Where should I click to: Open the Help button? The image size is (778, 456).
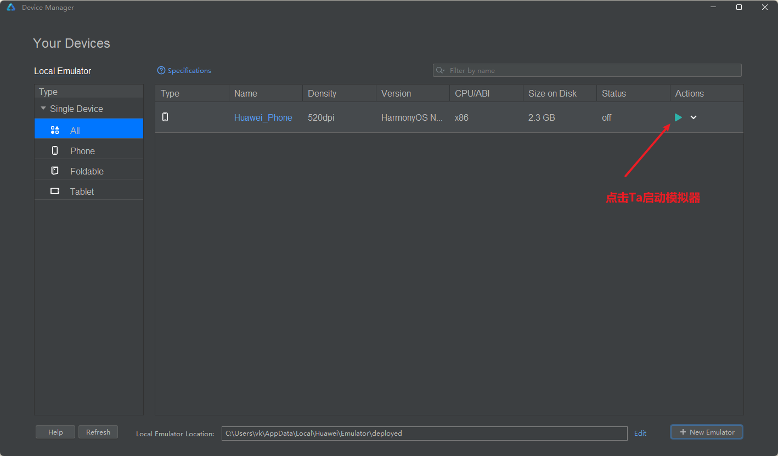point(55,432)
